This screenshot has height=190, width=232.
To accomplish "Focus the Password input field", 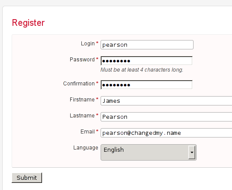I will [x=147, y=61].
